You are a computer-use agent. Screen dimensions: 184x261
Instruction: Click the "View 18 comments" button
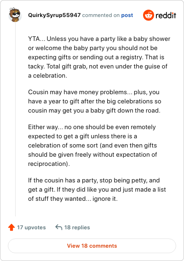coord(92,246)
